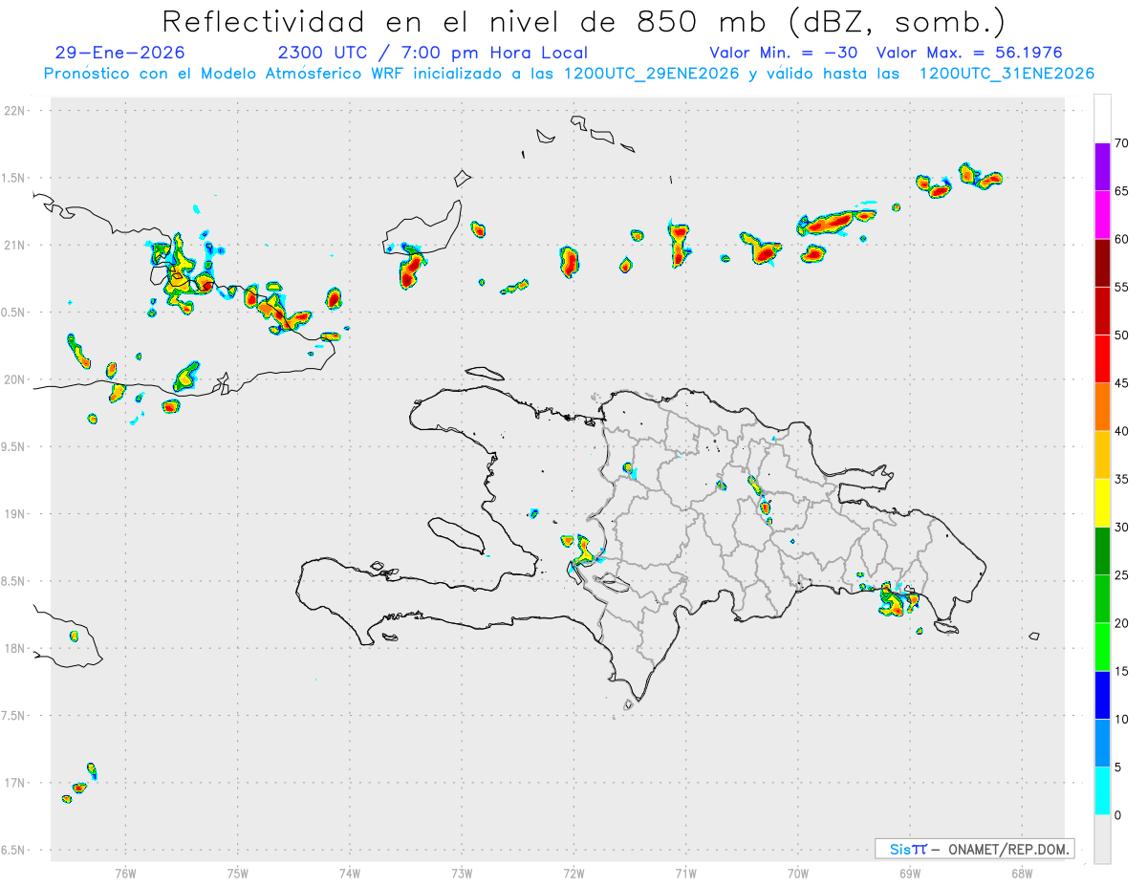Image resolution: width=1147 pixels, height=886 pixels.
Task: Click the gray below-0 colorbar segment
Action: point(1102,839)
